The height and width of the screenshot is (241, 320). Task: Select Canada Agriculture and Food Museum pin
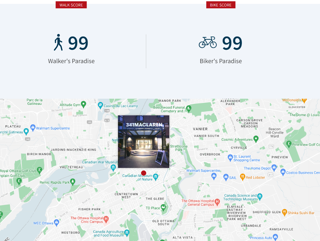[x=127, y=233]
